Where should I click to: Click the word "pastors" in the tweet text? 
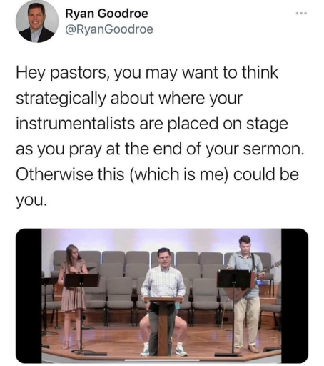click(x=78, y=74)
